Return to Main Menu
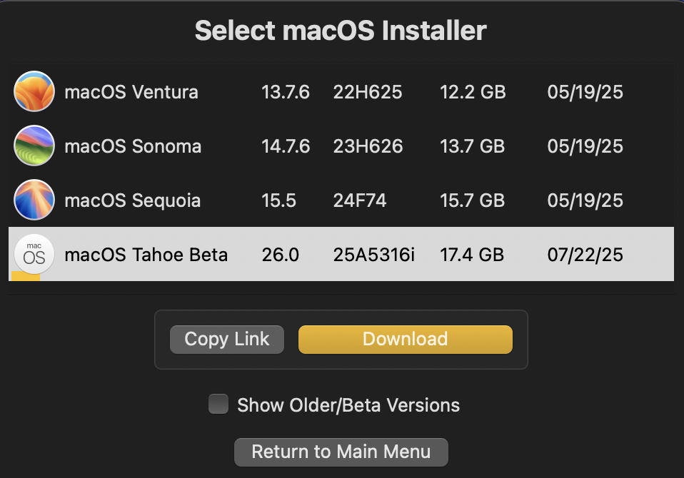The width and height of the screenshot is (684, 478). pos(341,452)
